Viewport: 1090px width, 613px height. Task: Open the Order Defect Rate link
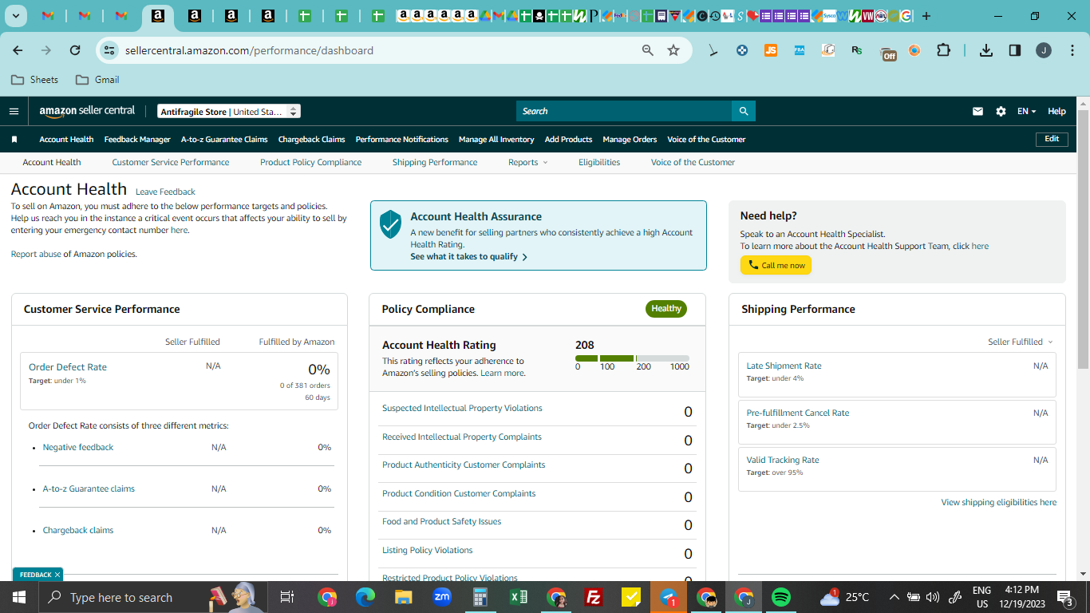coord(68,367)
